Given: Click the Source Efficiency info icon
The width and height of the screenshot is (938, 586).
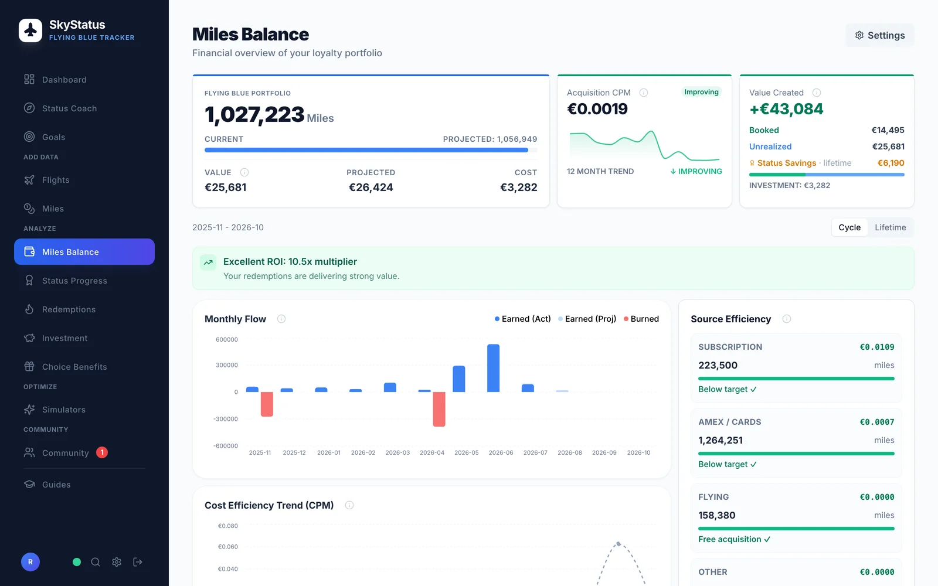Looking at the screenshot, I should tap(787, 319).
